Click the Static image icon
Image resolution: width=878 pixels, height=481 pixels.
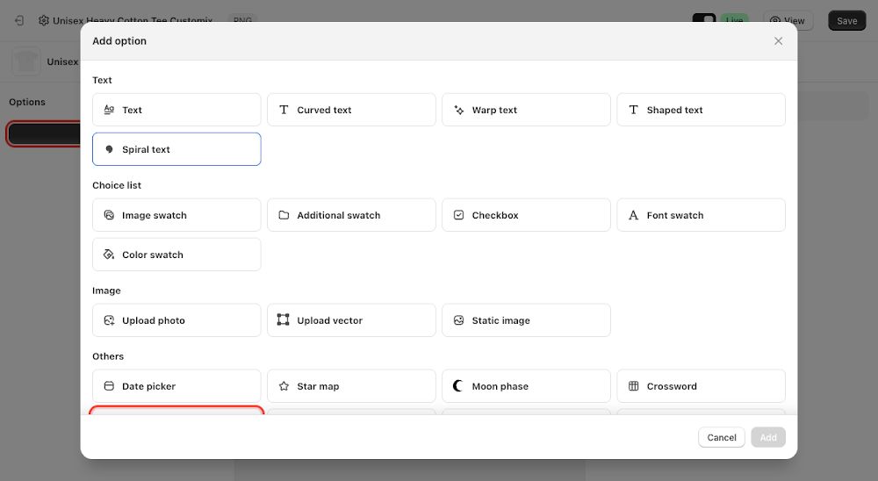[x=458, y=320]
